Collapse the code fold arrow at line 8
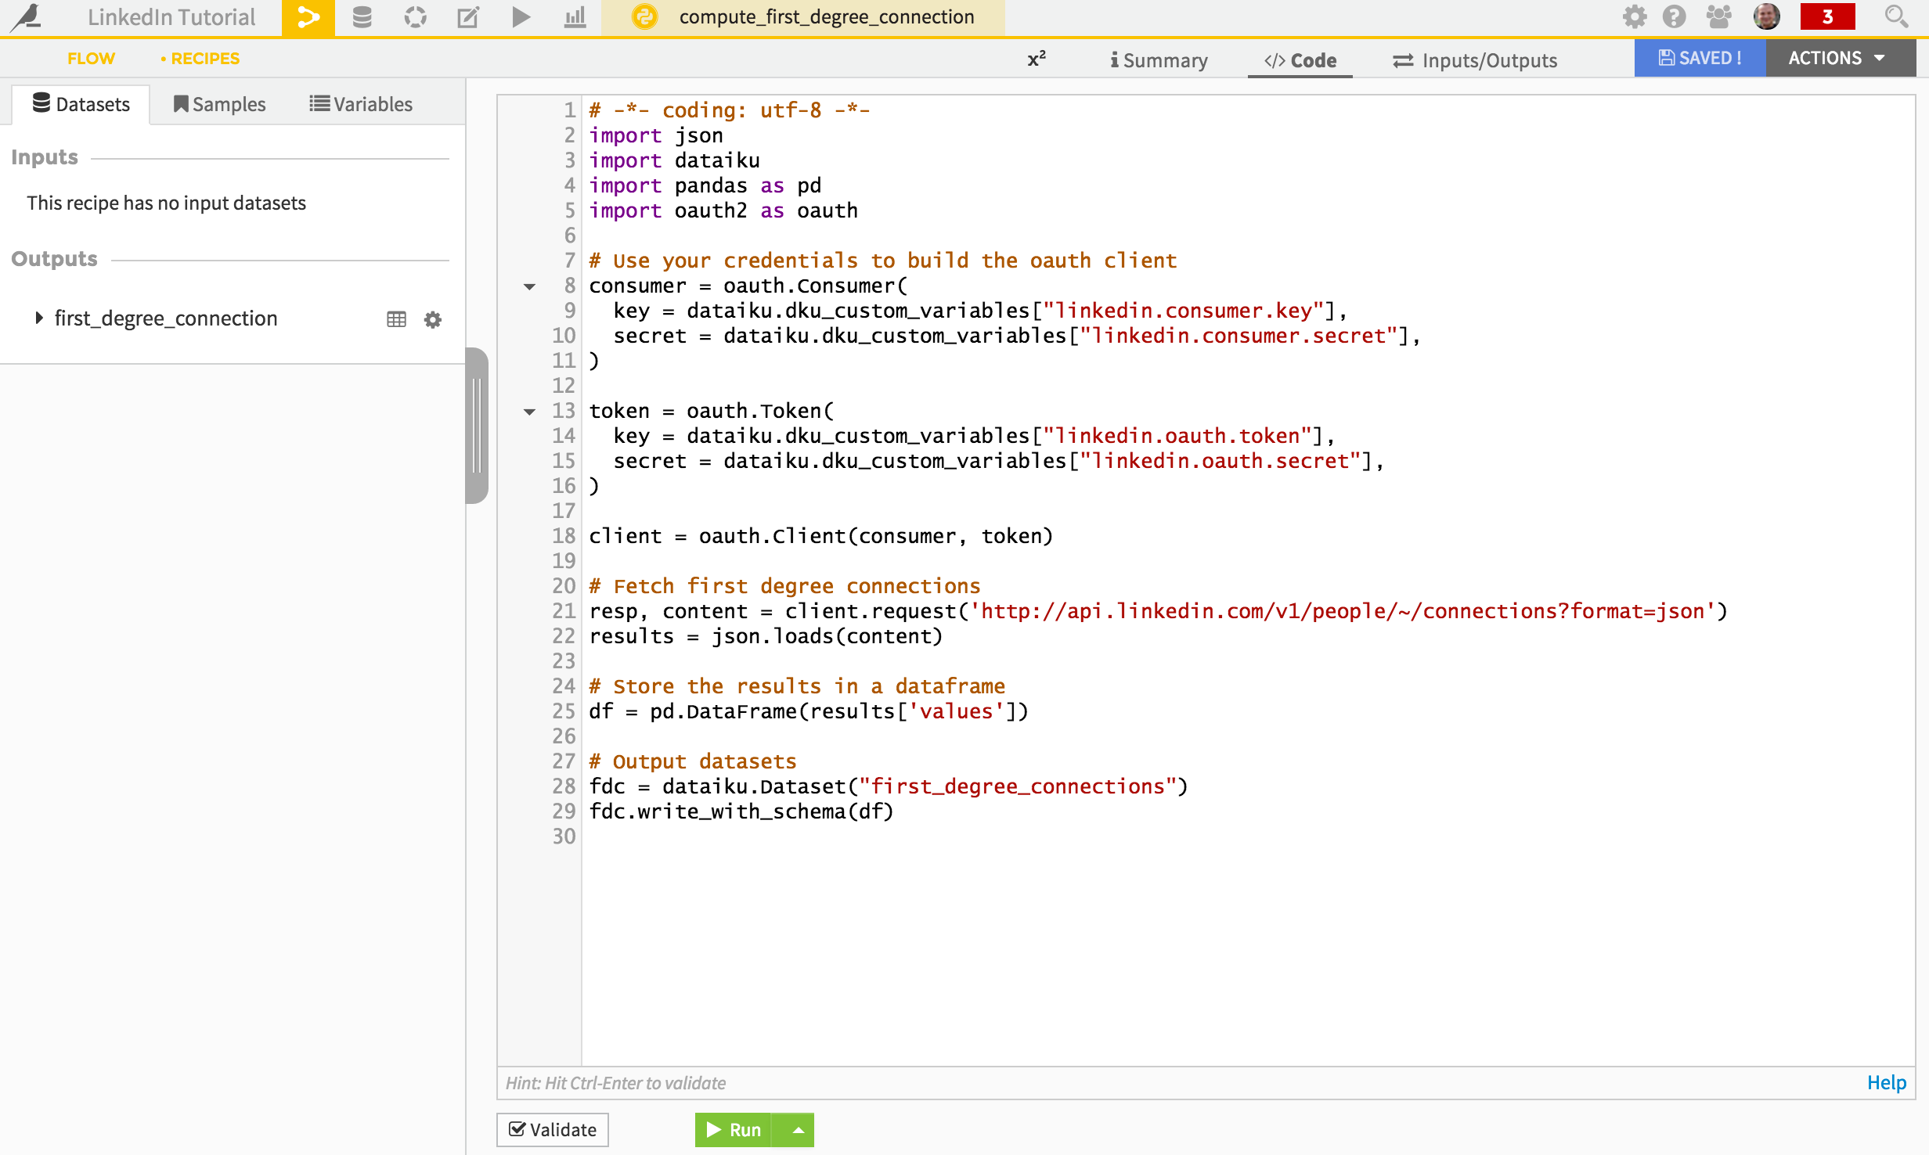This screenshot has width=1929, height=1155. (530, 286)
